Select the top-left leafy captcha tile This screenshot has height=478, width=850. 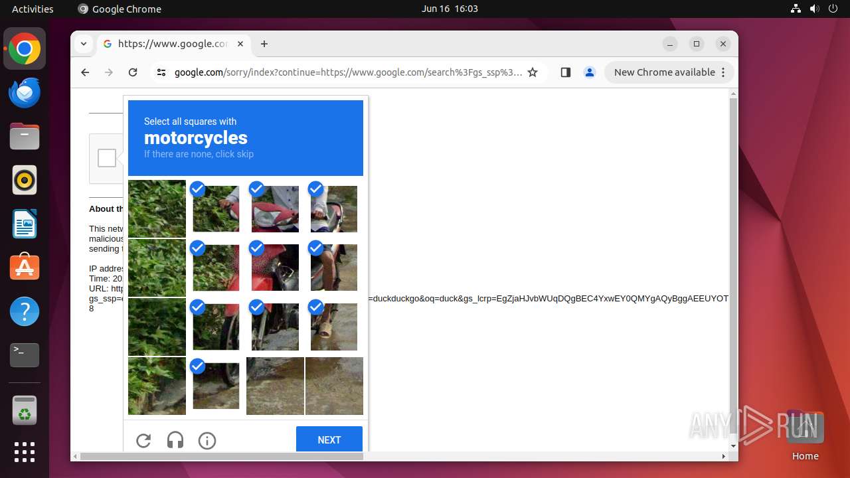pos(157,208)
